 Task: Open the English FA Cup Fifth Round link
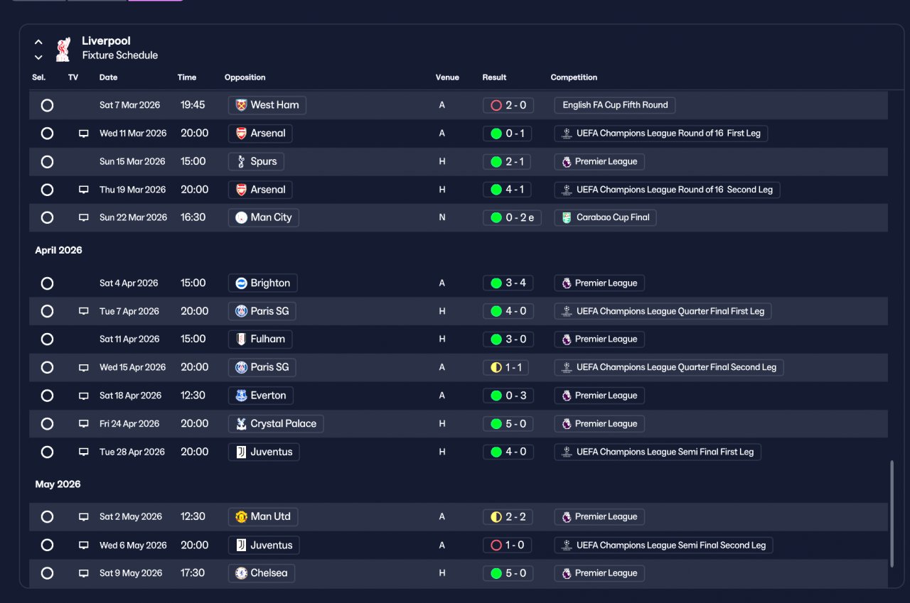pyautogui.click(x=615, y=105)
